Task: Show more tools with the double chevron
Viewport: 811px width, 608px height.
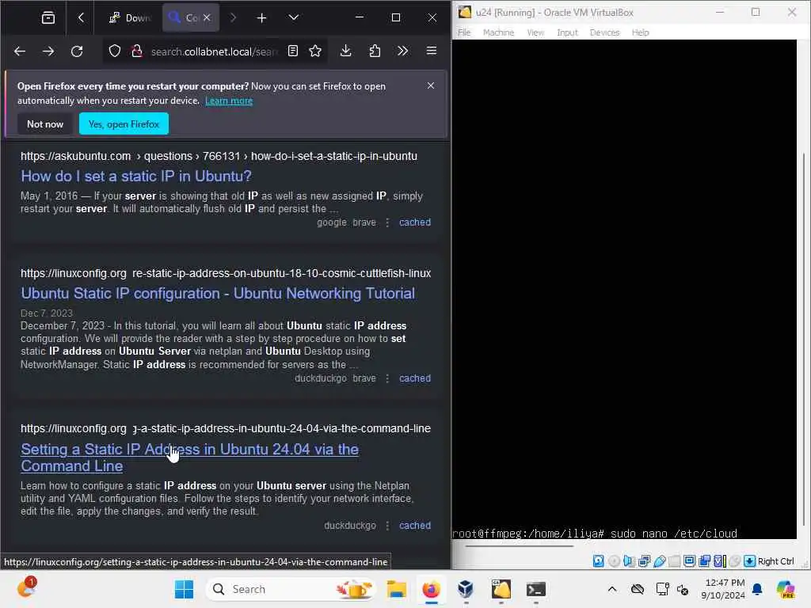Action: [x=402, y=51]
